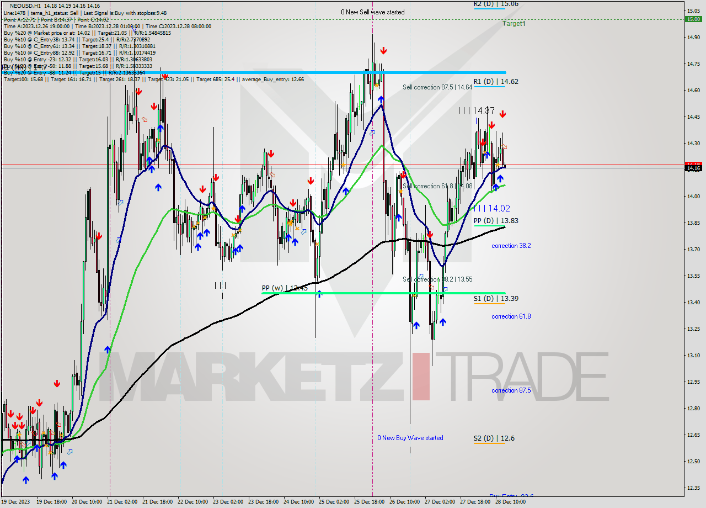The height and width of the screenshot is (508, 706).
Task: Click '21 Dec 02:00' on the time axis
Action: tap(122, 502)
